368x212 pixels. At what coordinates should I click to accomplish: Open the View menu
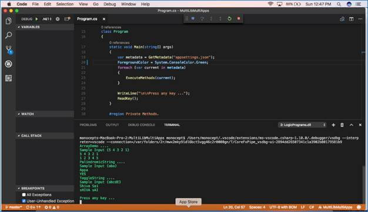pyautogui.click(x=83, y=4)
